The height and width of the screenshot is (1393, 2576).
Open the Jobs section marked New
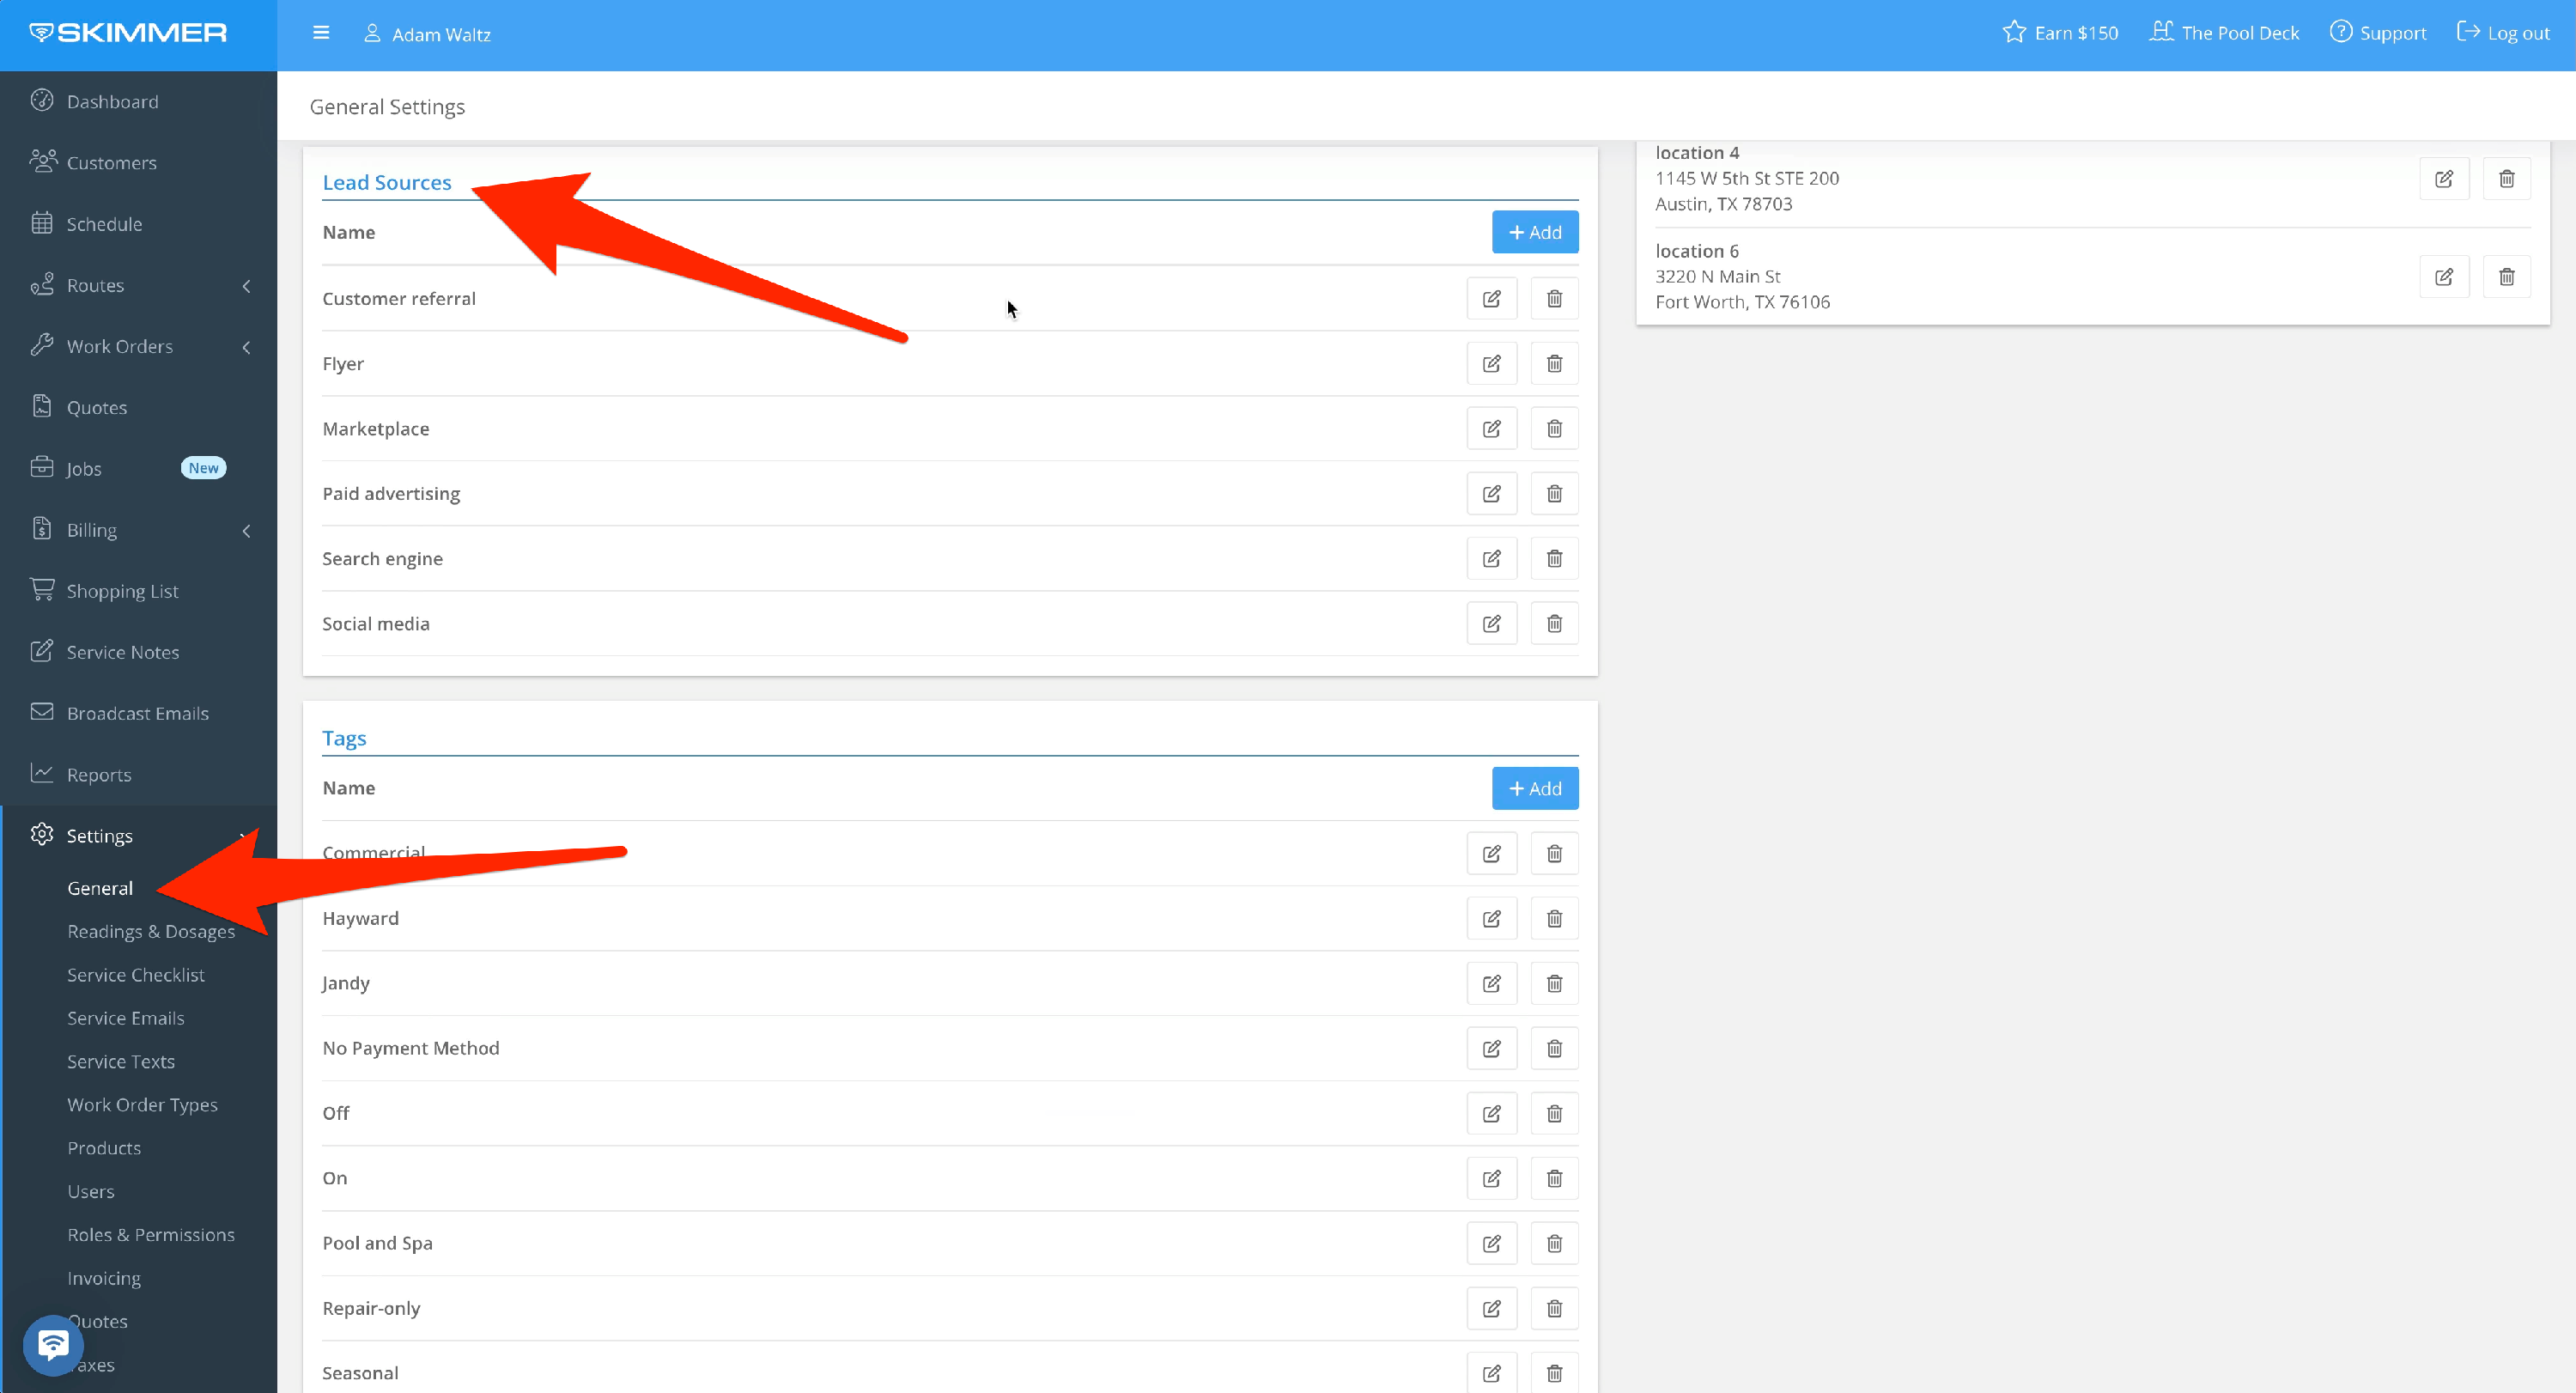pos(84,469)
